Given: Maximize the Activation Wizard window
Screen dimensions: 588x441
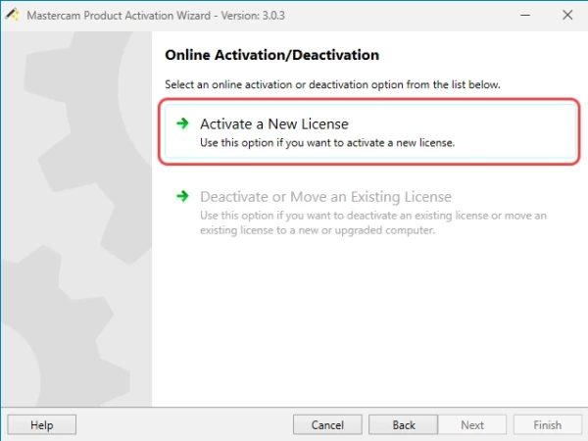Looking at the screenshot, I should point(521,15).
